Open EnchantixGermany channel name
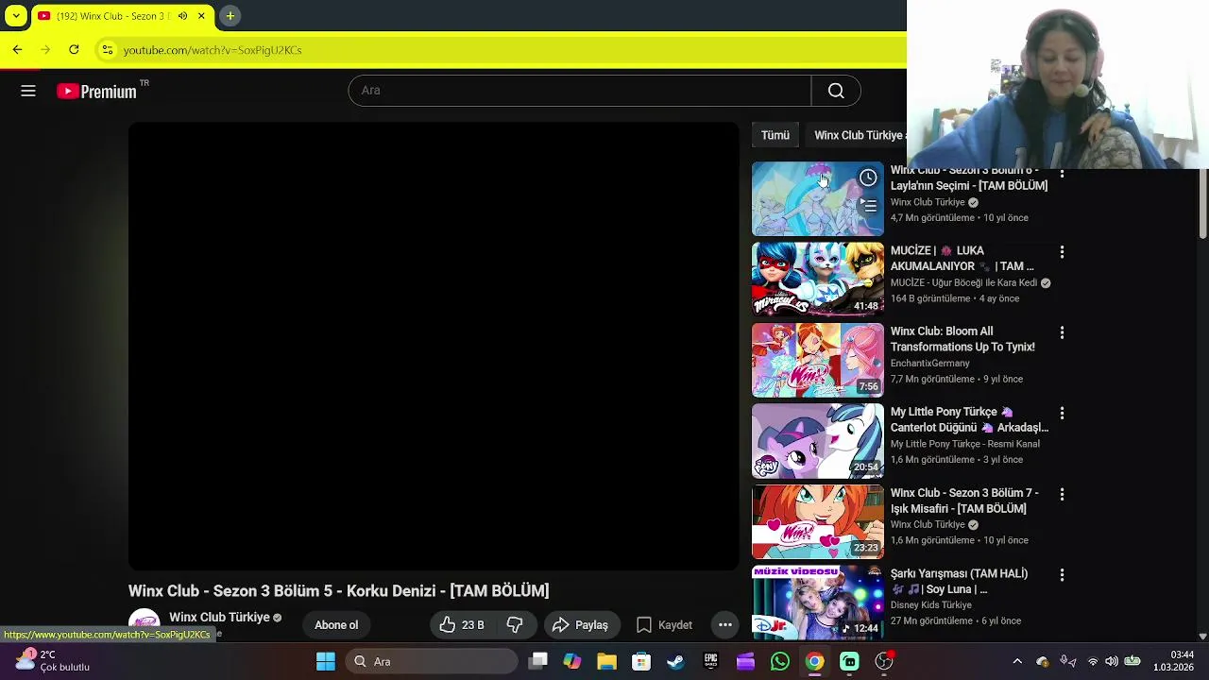 point(930,364)
